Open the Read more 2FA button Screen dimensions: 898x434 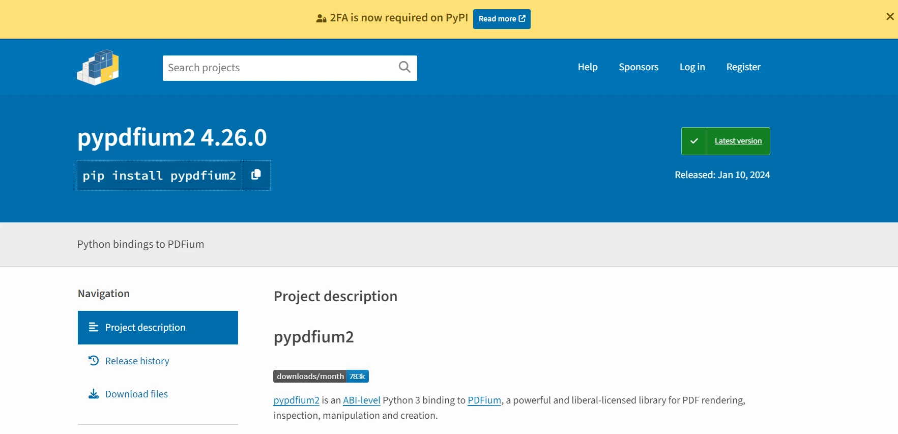502,19
